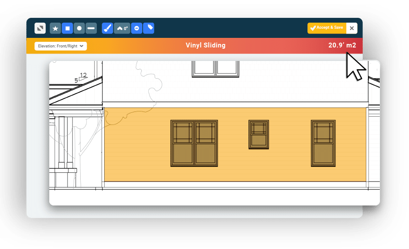The width and height of the screenshot is (409, 249).
Task: Click Accept & Save button
Action: click(327, 28)
